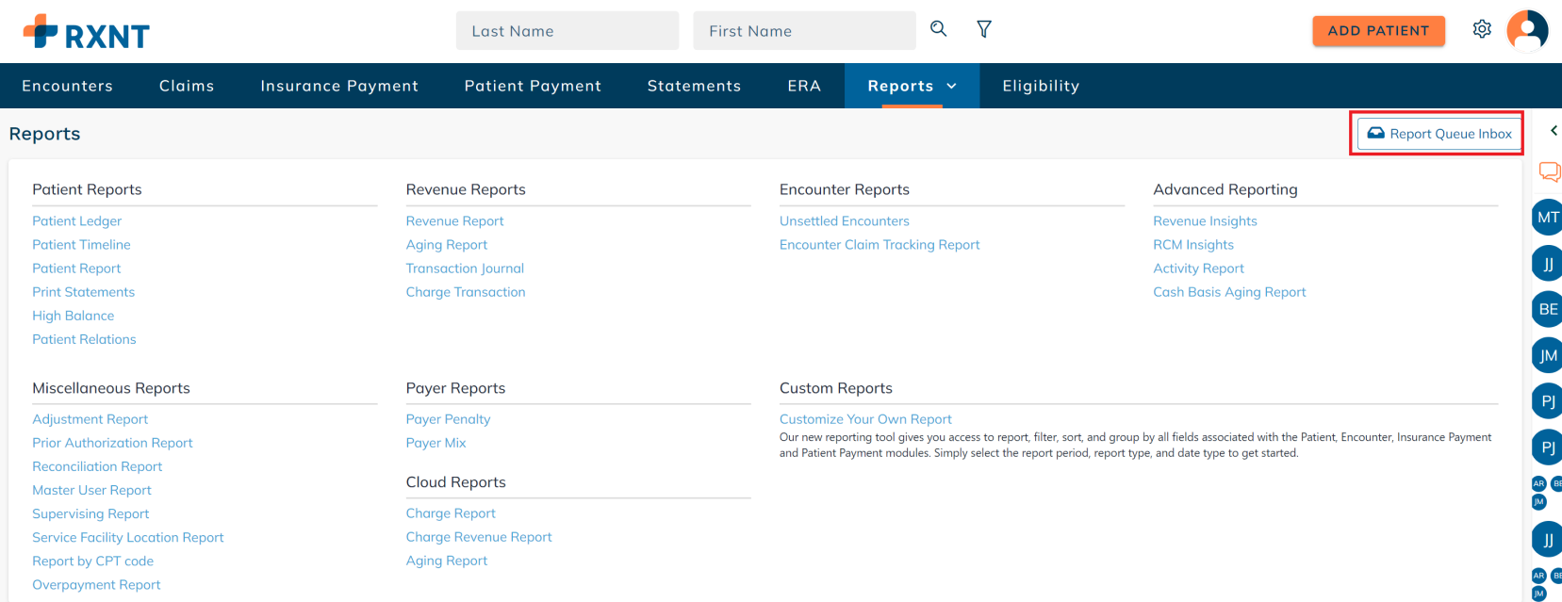This screenshot has height=602, width=1562.
Task: Select the JM user avatar
Action: pyautogui.click(x=1547, y=355)
